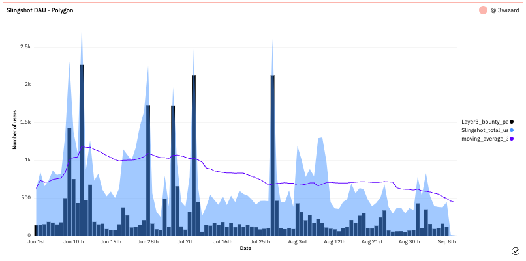The height and width of the screenshot is (261, 526).
Task: Click the 500 y-axis value
Action: pyautogui.click(x=27, y=198)
